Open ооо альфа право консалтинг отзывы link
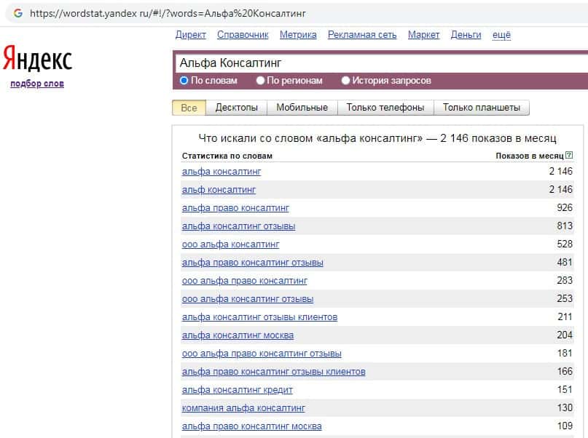 (x=262, y=353)
